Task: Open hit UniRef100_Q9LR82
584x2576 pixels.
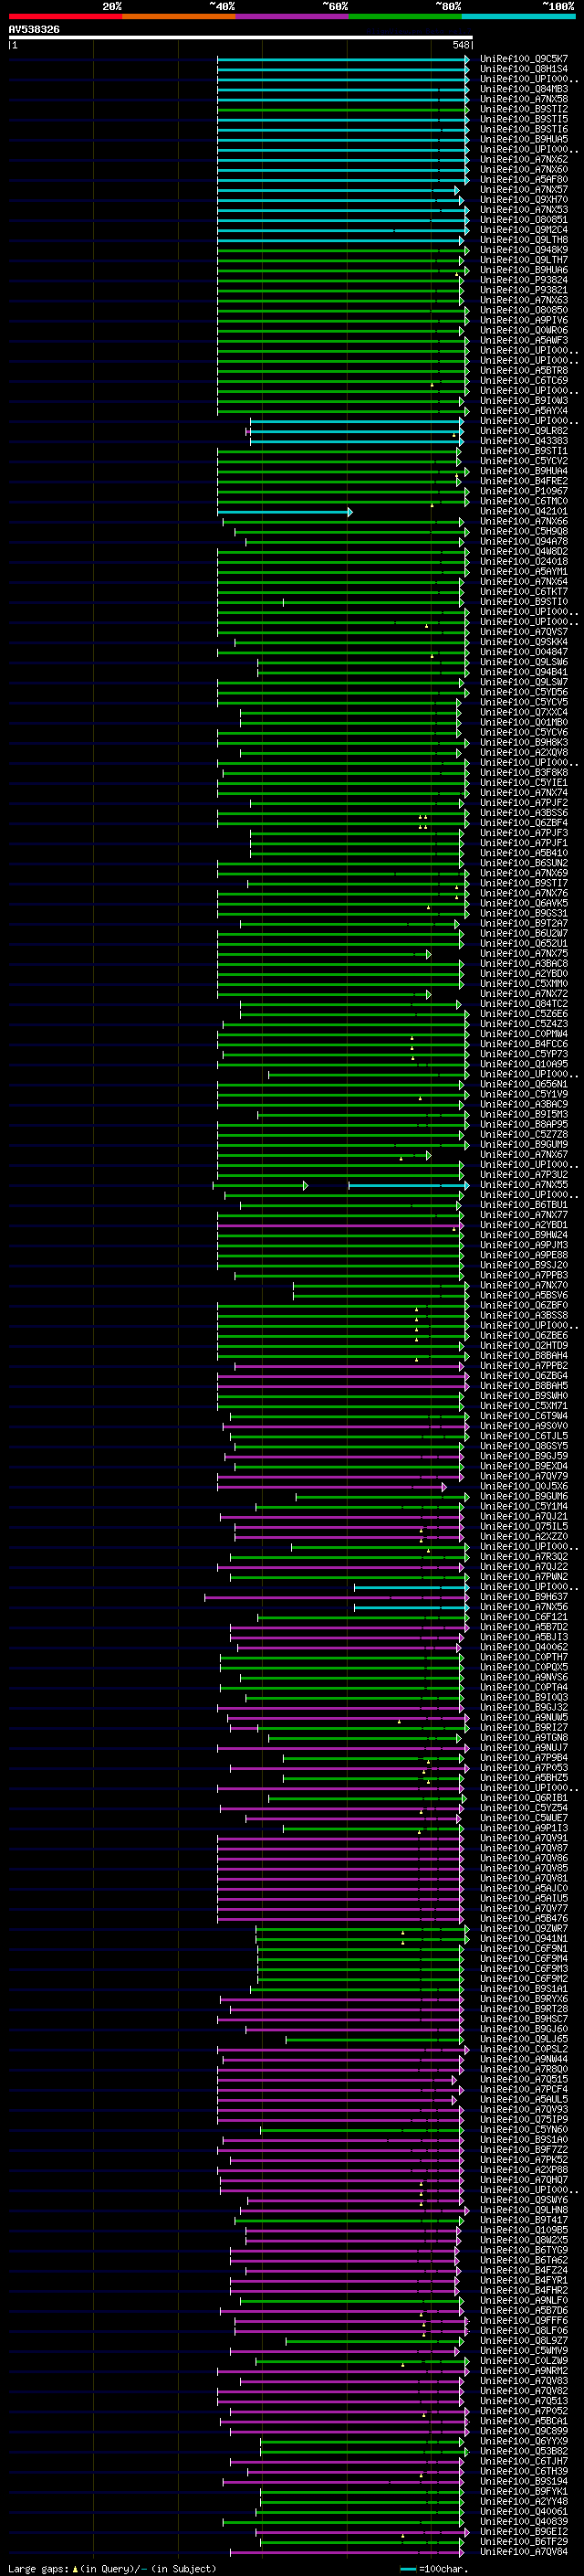Action: pyautogui.click(x=524, y=431)
